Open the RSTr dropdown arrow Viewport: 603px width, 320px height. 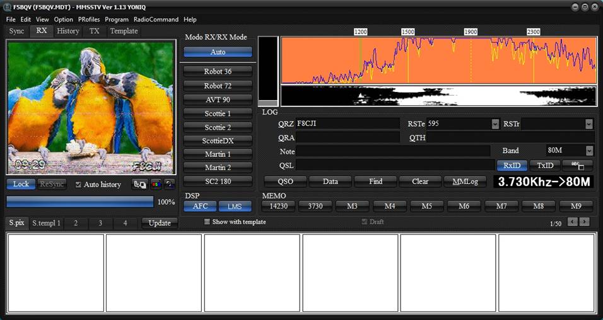[588, 123]
